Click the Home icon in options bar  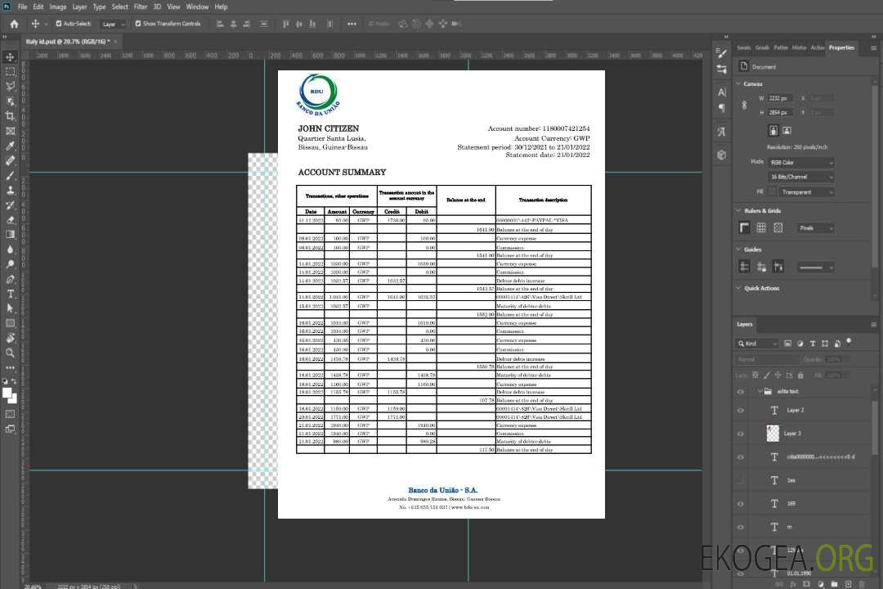click(14, 24)
